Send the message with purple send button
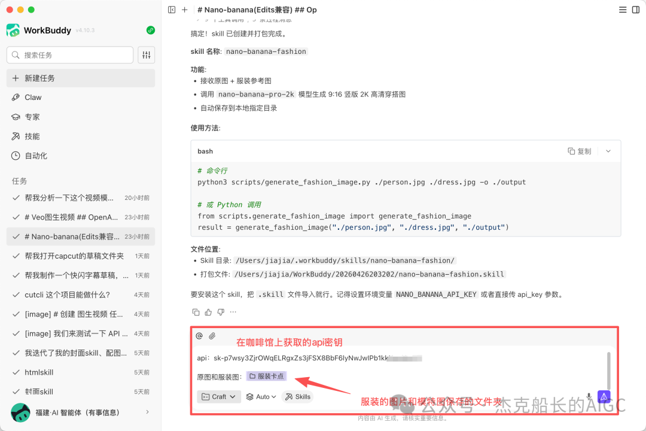Viewport: 646px width, 431px height. (604, 397)
